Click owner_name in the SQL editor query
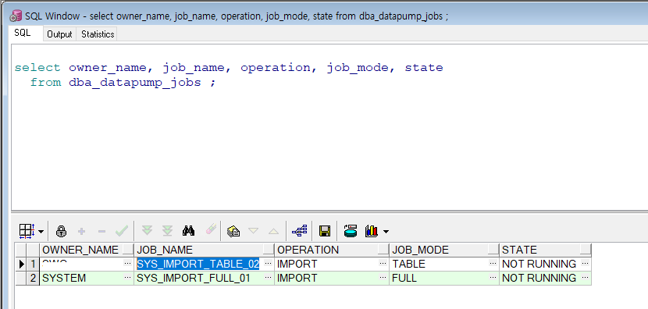This screenshot has width=648, height=309. 107,68
